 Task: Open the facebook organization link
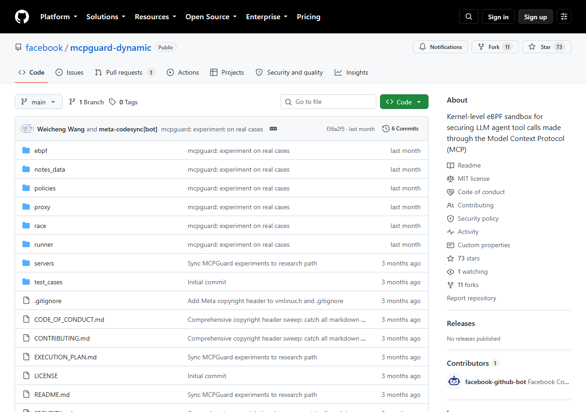click(44, 48)
